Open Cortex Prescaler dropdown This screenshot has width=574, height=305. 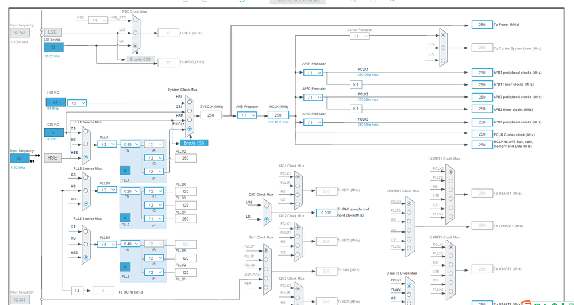360,36
